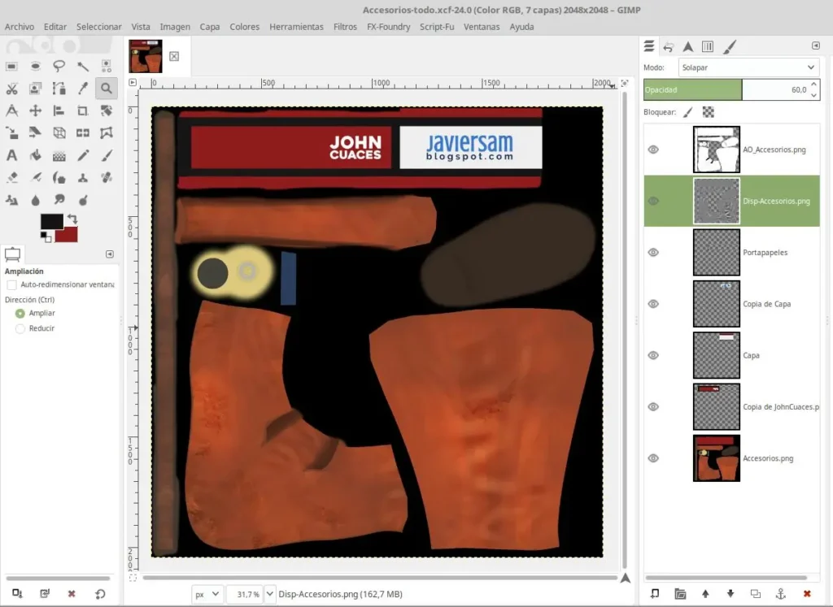
Task: Select the Perspective cube tool
Action: pyautogui.click(x=59, y=132)
